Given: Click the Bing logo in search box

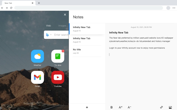Looking at the screenshot, I should point(48,35).
